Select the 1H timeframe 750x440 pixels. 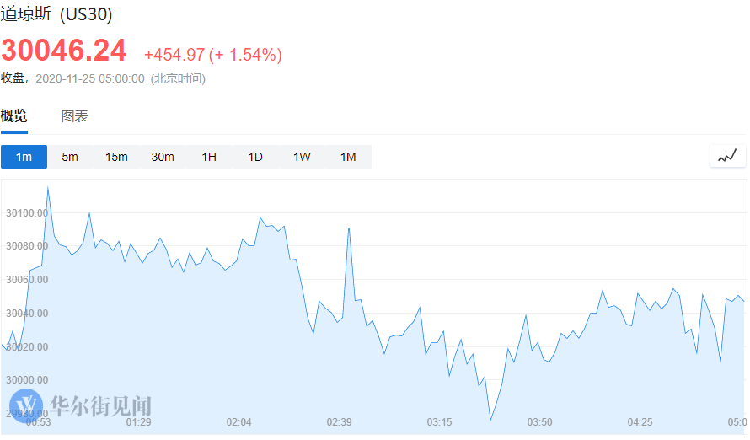209,157
